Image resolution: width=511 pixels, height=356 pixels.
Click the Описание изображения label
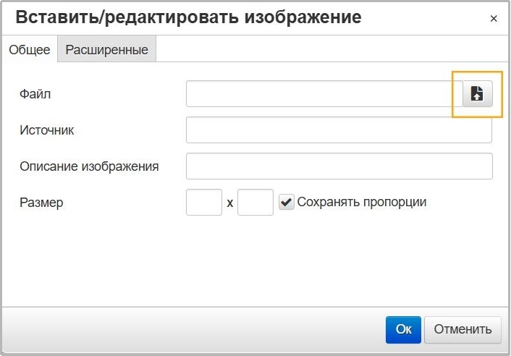click(89, 166)
